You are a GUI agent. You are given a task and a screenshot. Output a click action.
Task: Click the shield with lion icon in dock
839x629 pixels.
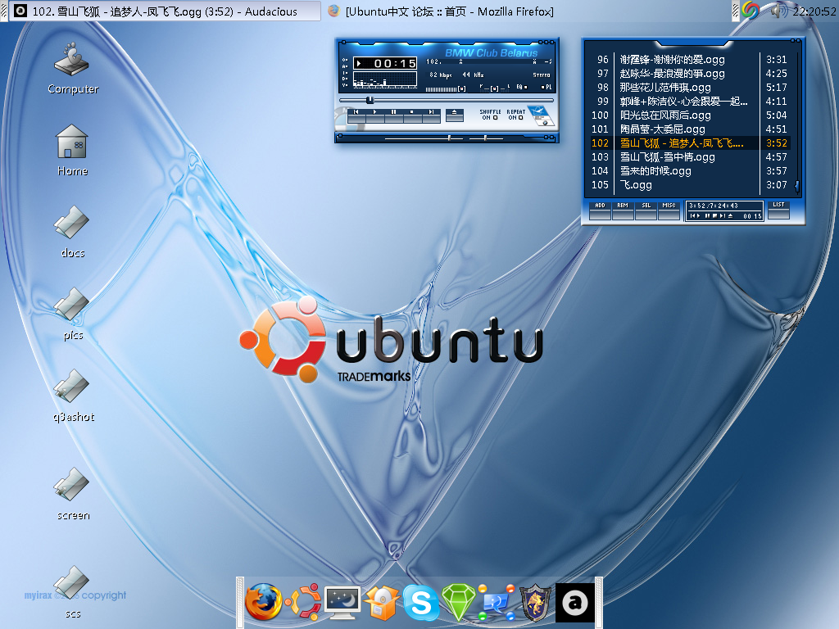tap(536, 603)
